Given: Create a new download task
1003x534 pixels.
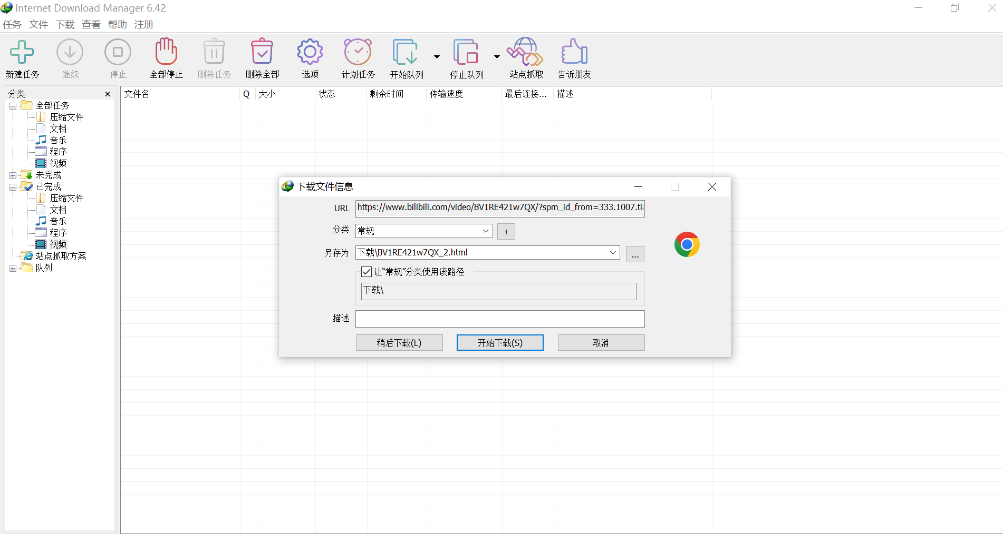Looking at the screenshot, I should 22,58.
